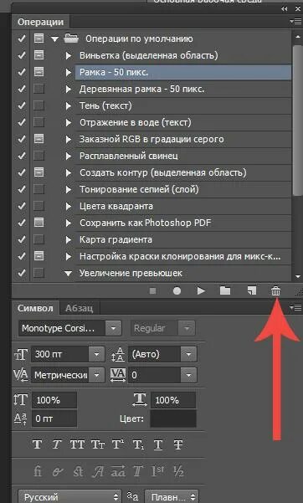Click baseline shift 0 пт field
The width and height of the screenshot is (303, 503).
click(x=54, y=418)
